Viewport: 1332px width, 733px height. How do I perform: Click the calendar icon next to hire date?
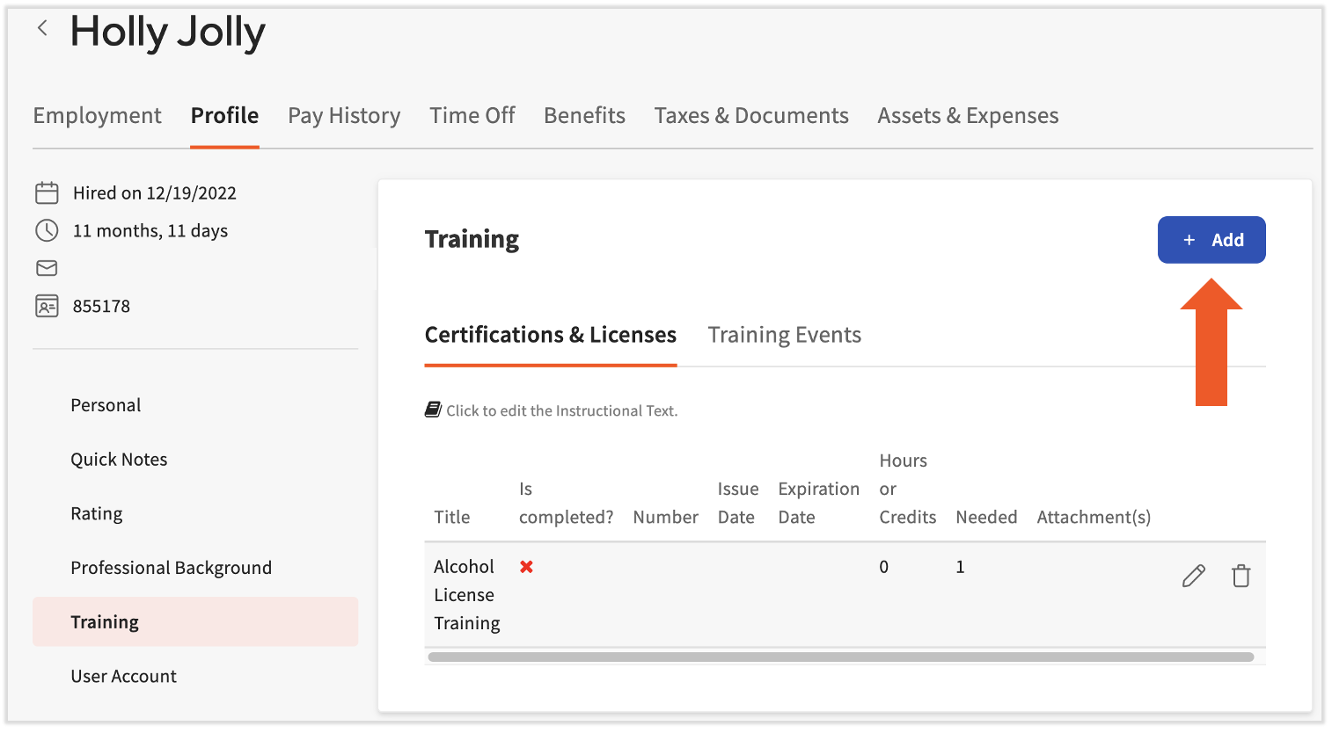click(x=47, y=192)
